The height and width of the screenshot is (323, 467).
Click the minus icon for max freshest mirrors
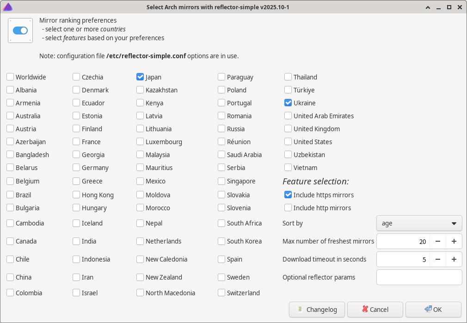[437, 241]
